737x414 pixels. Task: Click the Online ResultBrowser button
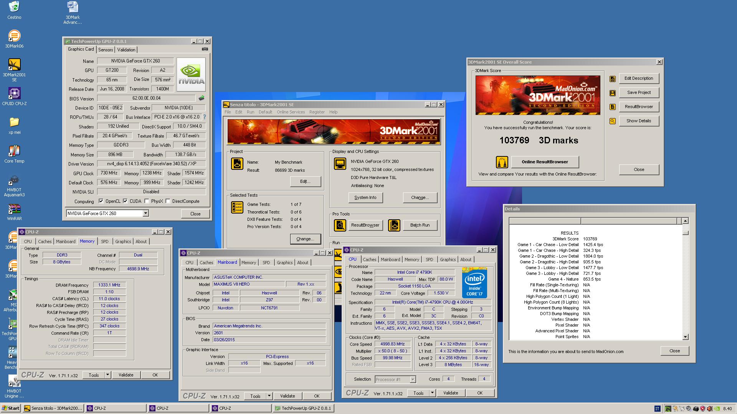[x=545, y=162]
